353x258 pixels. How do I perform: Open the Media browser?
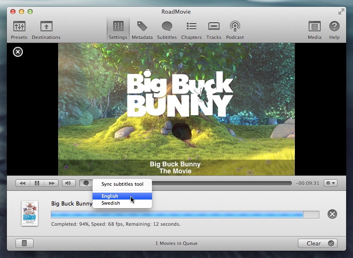[314, 30]
